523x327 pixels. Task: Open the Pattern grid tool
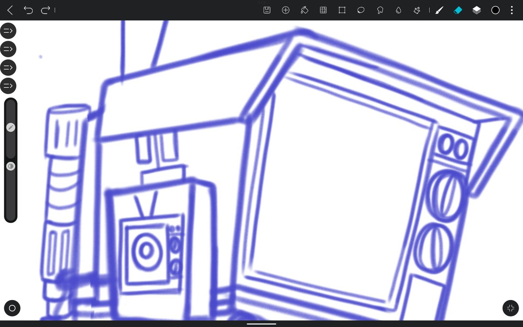[323, 10]
